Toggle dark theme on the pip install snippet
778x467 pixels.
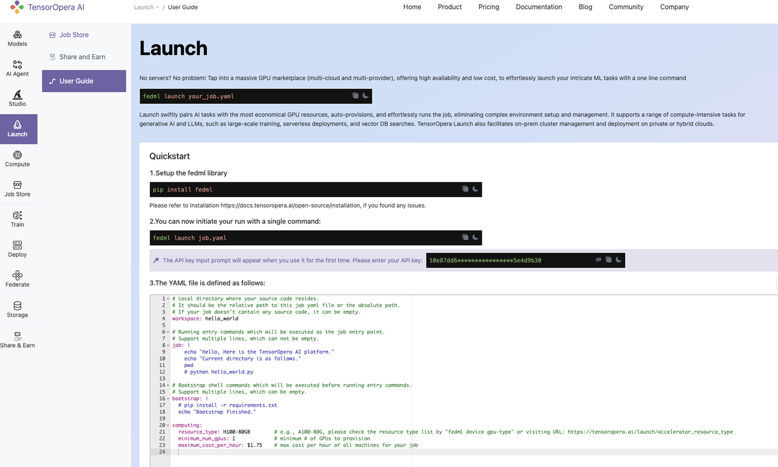(474, 189)
